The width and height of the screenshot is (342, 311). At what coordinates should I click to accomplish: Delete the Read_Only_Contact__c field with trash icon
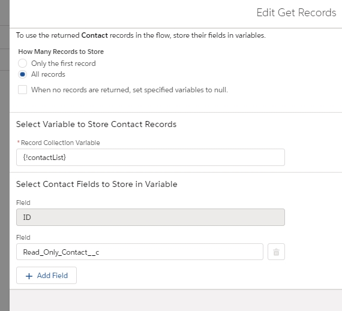[x=276, y=252]
